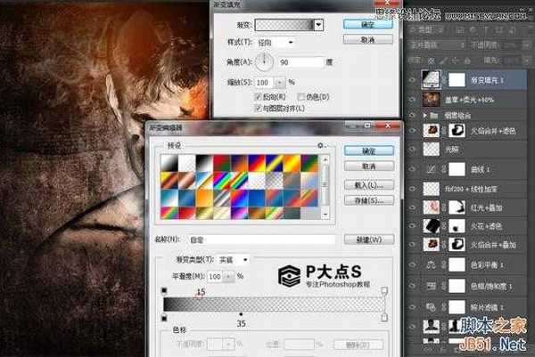Viewport: 535px width, 357px height.
Task: Select the left color stop below gradient bar
Action: point(164,317)
